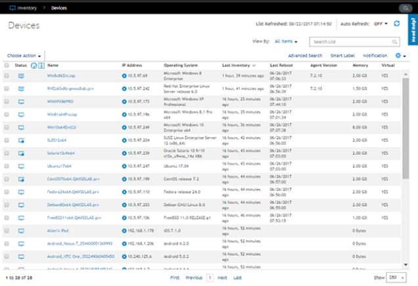Open Advanced Search link
The width and height of the screenshot is (418, 286).
pyautogui.click(x=305, y=56)
